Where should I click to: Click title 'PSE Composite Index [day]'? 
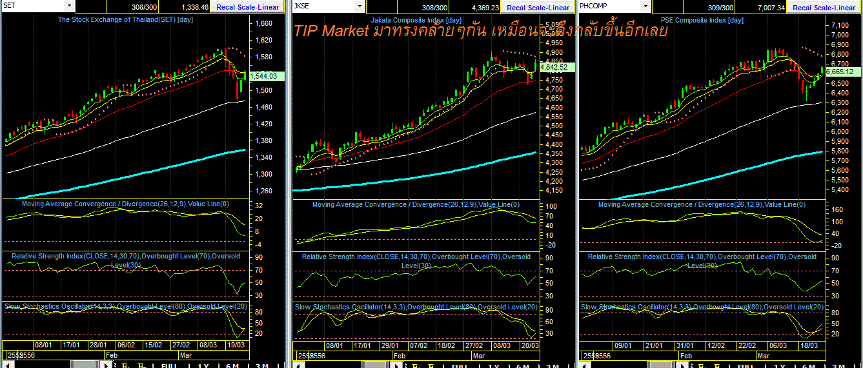[702, 21]
